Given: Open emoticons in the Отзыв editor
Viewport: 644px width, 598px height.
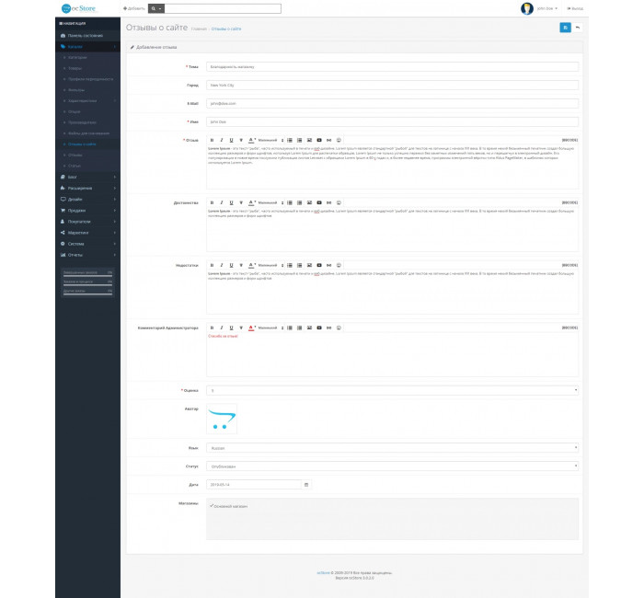Looking at the screenshot, I should click(x=339, y=140).
